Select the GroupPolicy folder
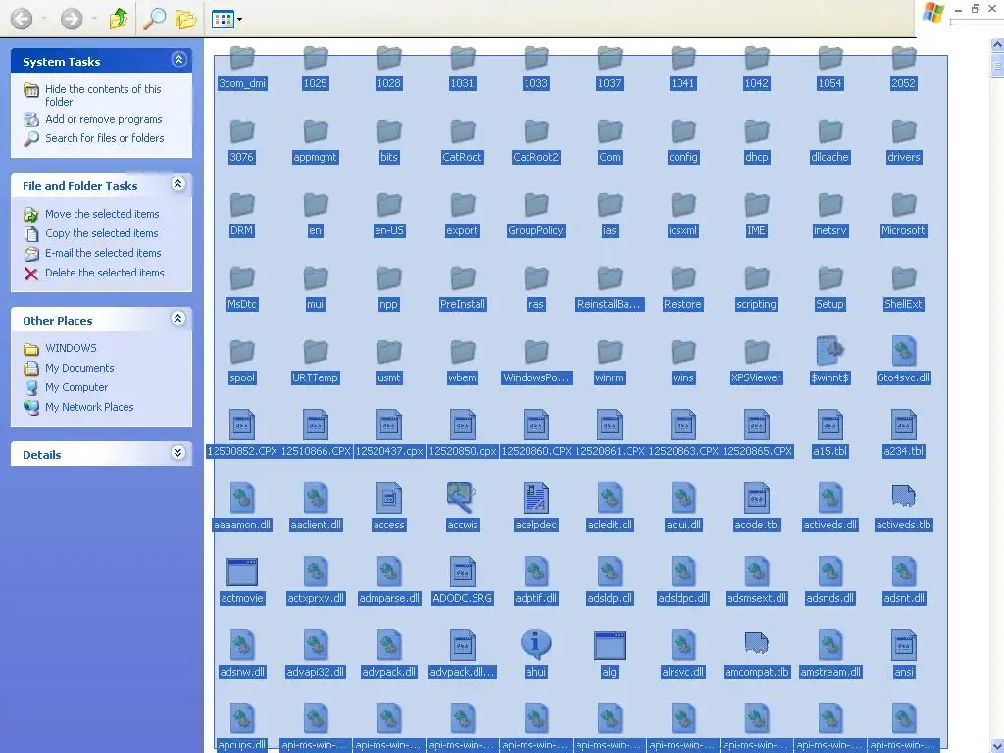 coord(535,215)
